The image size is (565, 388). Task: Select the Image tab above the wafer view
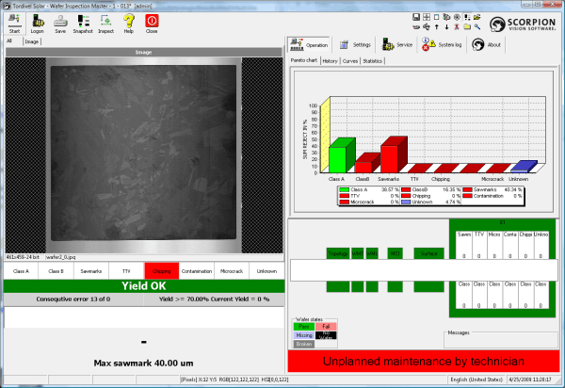(32, 41)
